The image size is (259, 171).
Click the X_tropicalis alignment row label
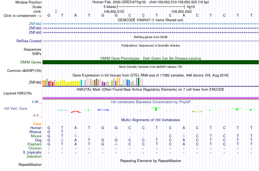(32, 152)
